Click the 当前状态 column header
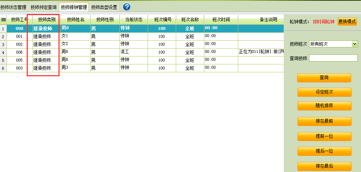This screenshot has width=361, height=172. (134, 20)
